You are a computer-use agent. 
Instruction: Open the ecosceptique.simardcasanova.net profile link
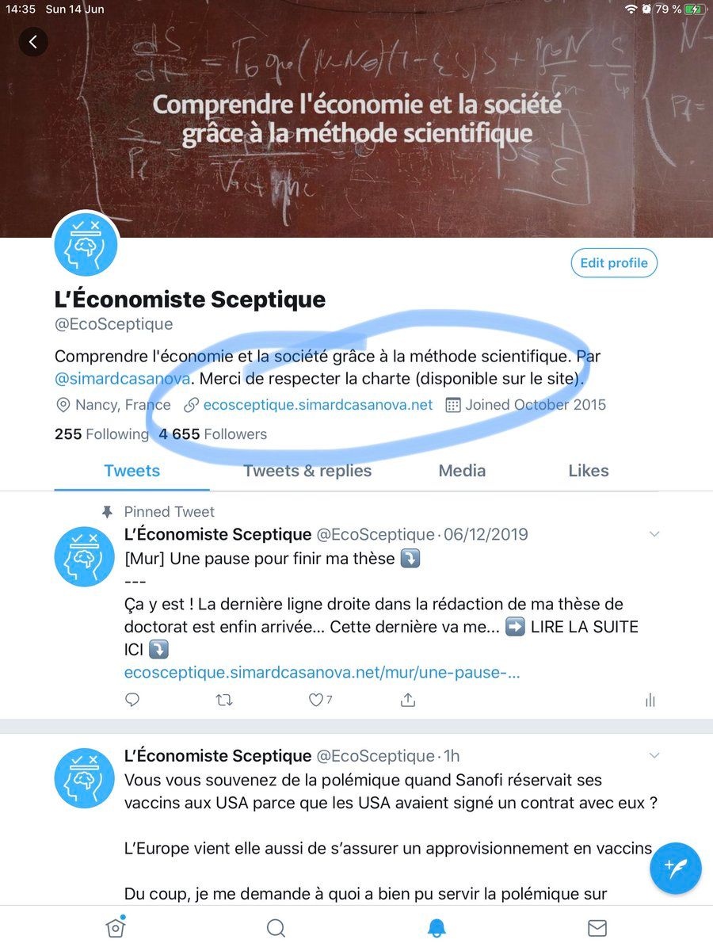[x=318, y=405]
